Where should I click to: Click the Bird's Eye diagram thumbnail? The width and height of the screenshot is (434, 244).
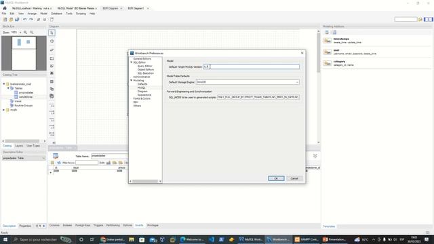click(24, 53)
